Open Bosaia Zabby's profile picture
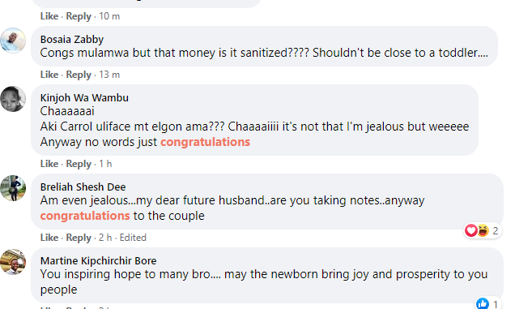Screen dimensions: 532x309 tap(13, 41)
